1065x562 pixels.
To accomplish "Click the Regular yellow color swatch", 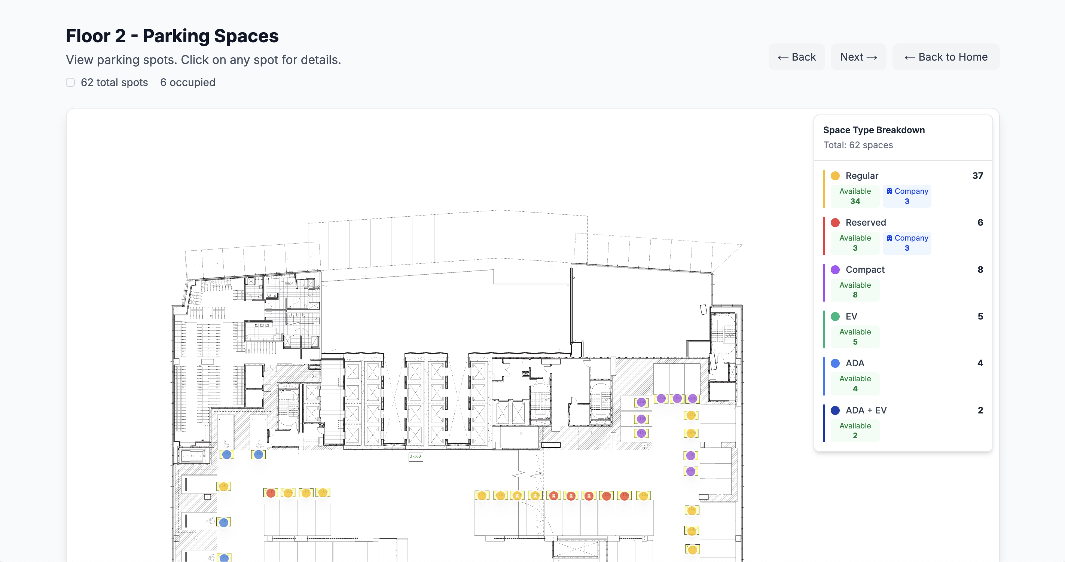I will coord(835,175).
